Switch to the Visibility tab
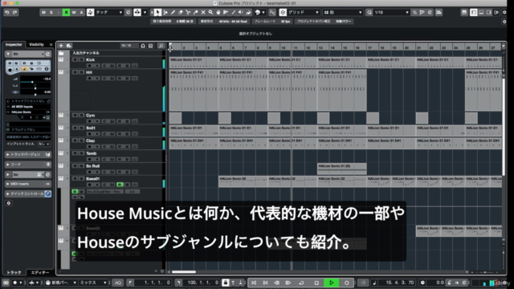 (36, 45)
